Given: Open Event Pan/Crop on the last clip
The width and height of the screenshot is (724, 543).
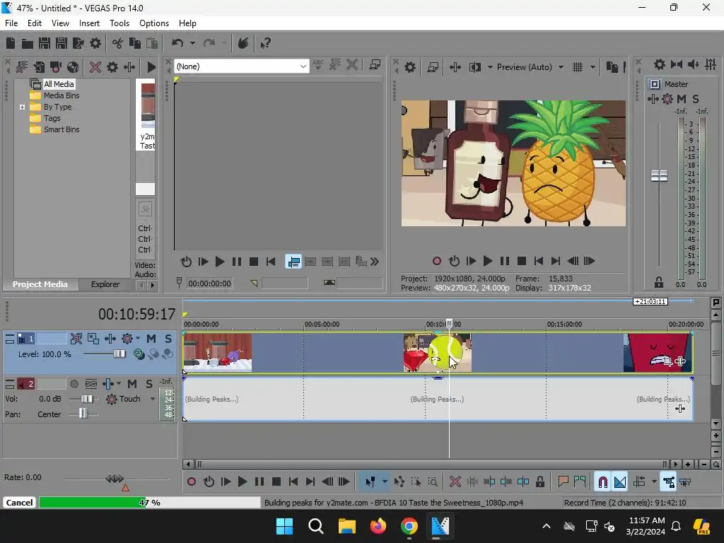Looking at the screenshot, I should 667,361.
